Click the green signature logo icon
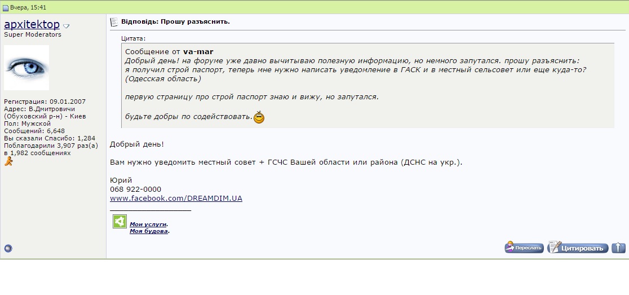 click(x=119, y=222)
